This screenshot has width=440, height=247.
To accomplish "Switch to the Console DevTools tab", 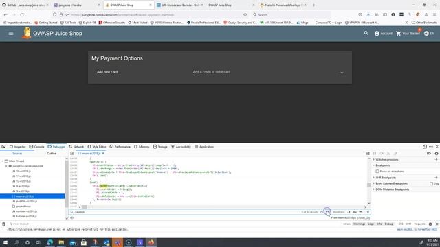I will pos(36,146).
